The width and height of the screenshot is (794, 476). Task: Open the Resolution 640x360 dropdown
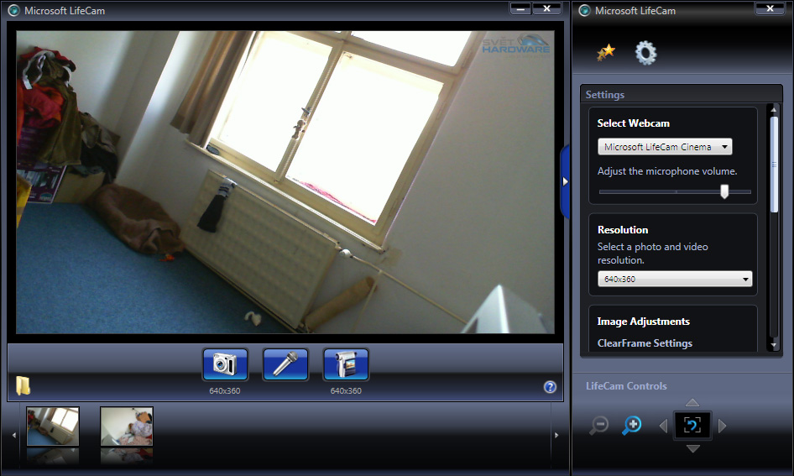pyautogui.click(x=675, y=279)
